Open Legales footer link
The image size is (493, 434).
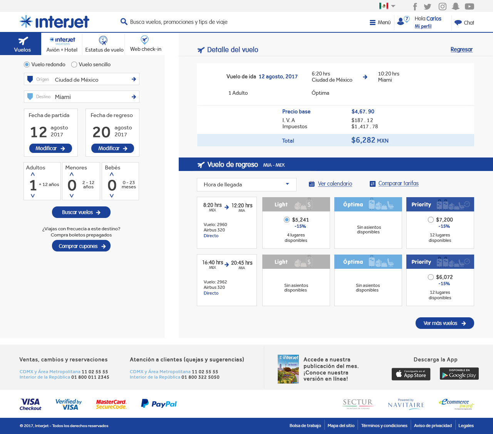466,426
